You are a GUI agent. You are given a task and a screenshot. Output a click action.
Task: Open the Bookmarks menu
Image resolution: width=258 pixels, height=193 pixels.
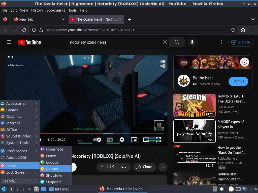pyautogui.click(x=56, y=10)
